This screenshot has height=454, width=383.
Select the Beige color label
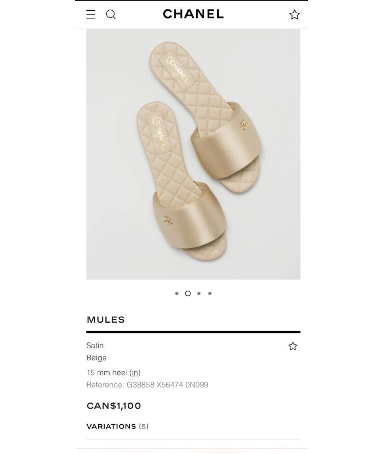96,358
